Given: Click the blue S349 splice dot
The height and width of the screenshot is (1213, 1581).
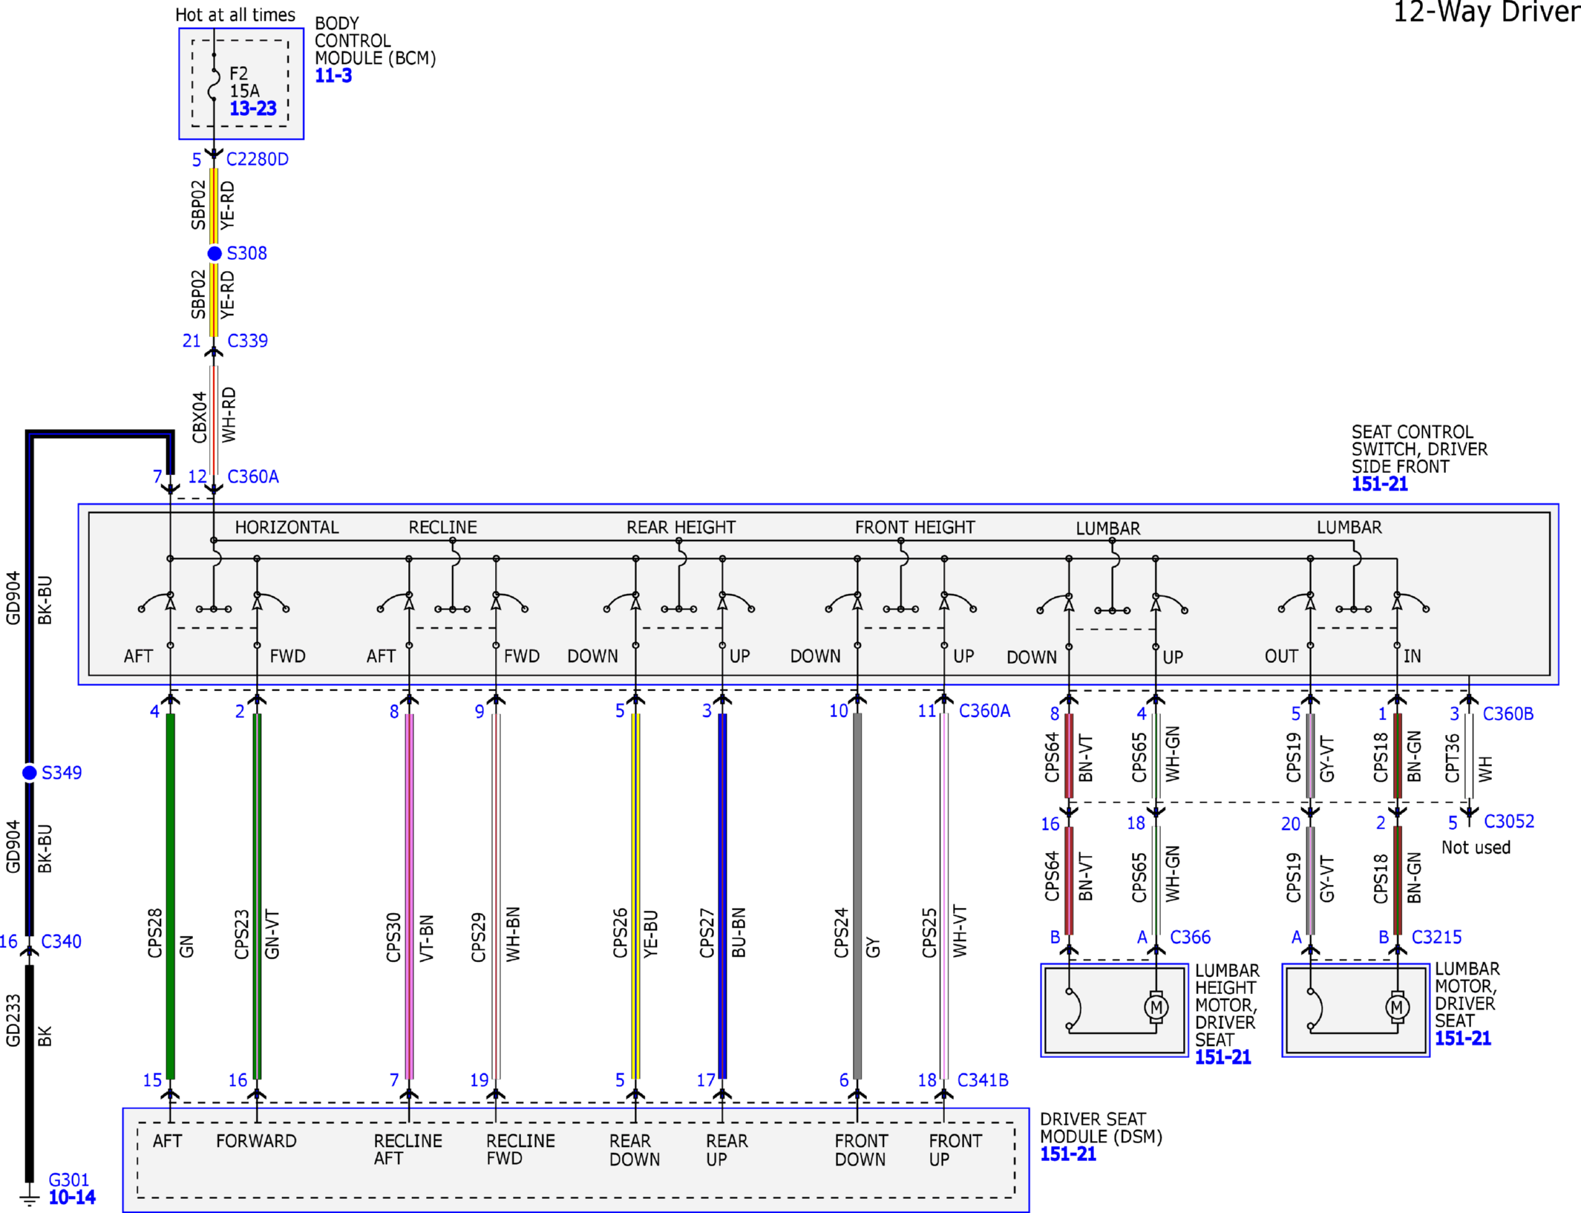Looking at the screenshot, I should tap(30, 773).
